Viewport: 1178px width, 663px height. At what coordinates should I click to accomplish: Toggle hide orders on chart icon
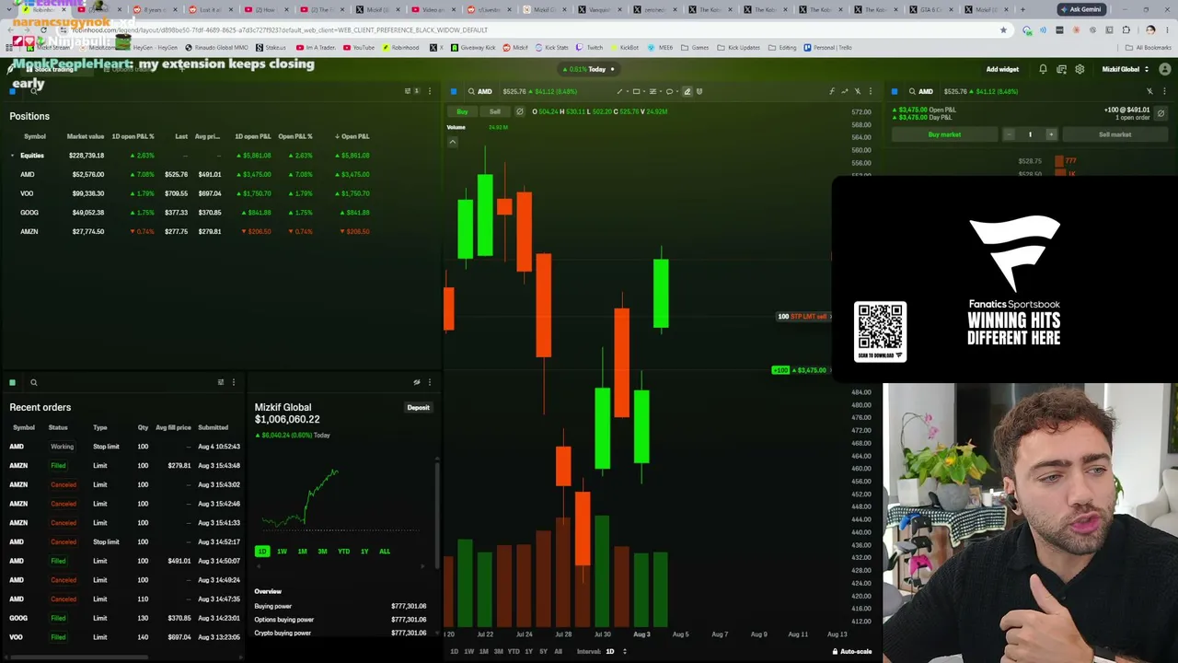click(519, 111)
